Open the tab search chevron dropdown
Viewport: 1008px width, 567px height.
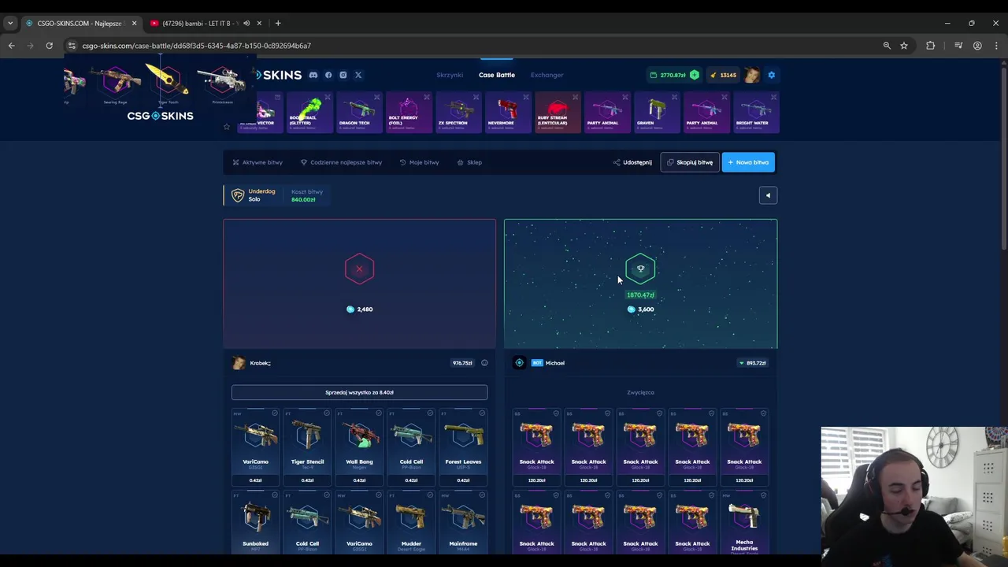[10, 23]
